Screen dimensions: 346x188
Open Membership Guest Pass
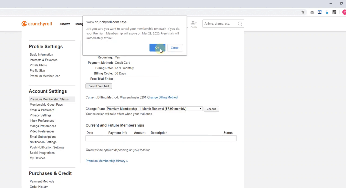point(46,105)
